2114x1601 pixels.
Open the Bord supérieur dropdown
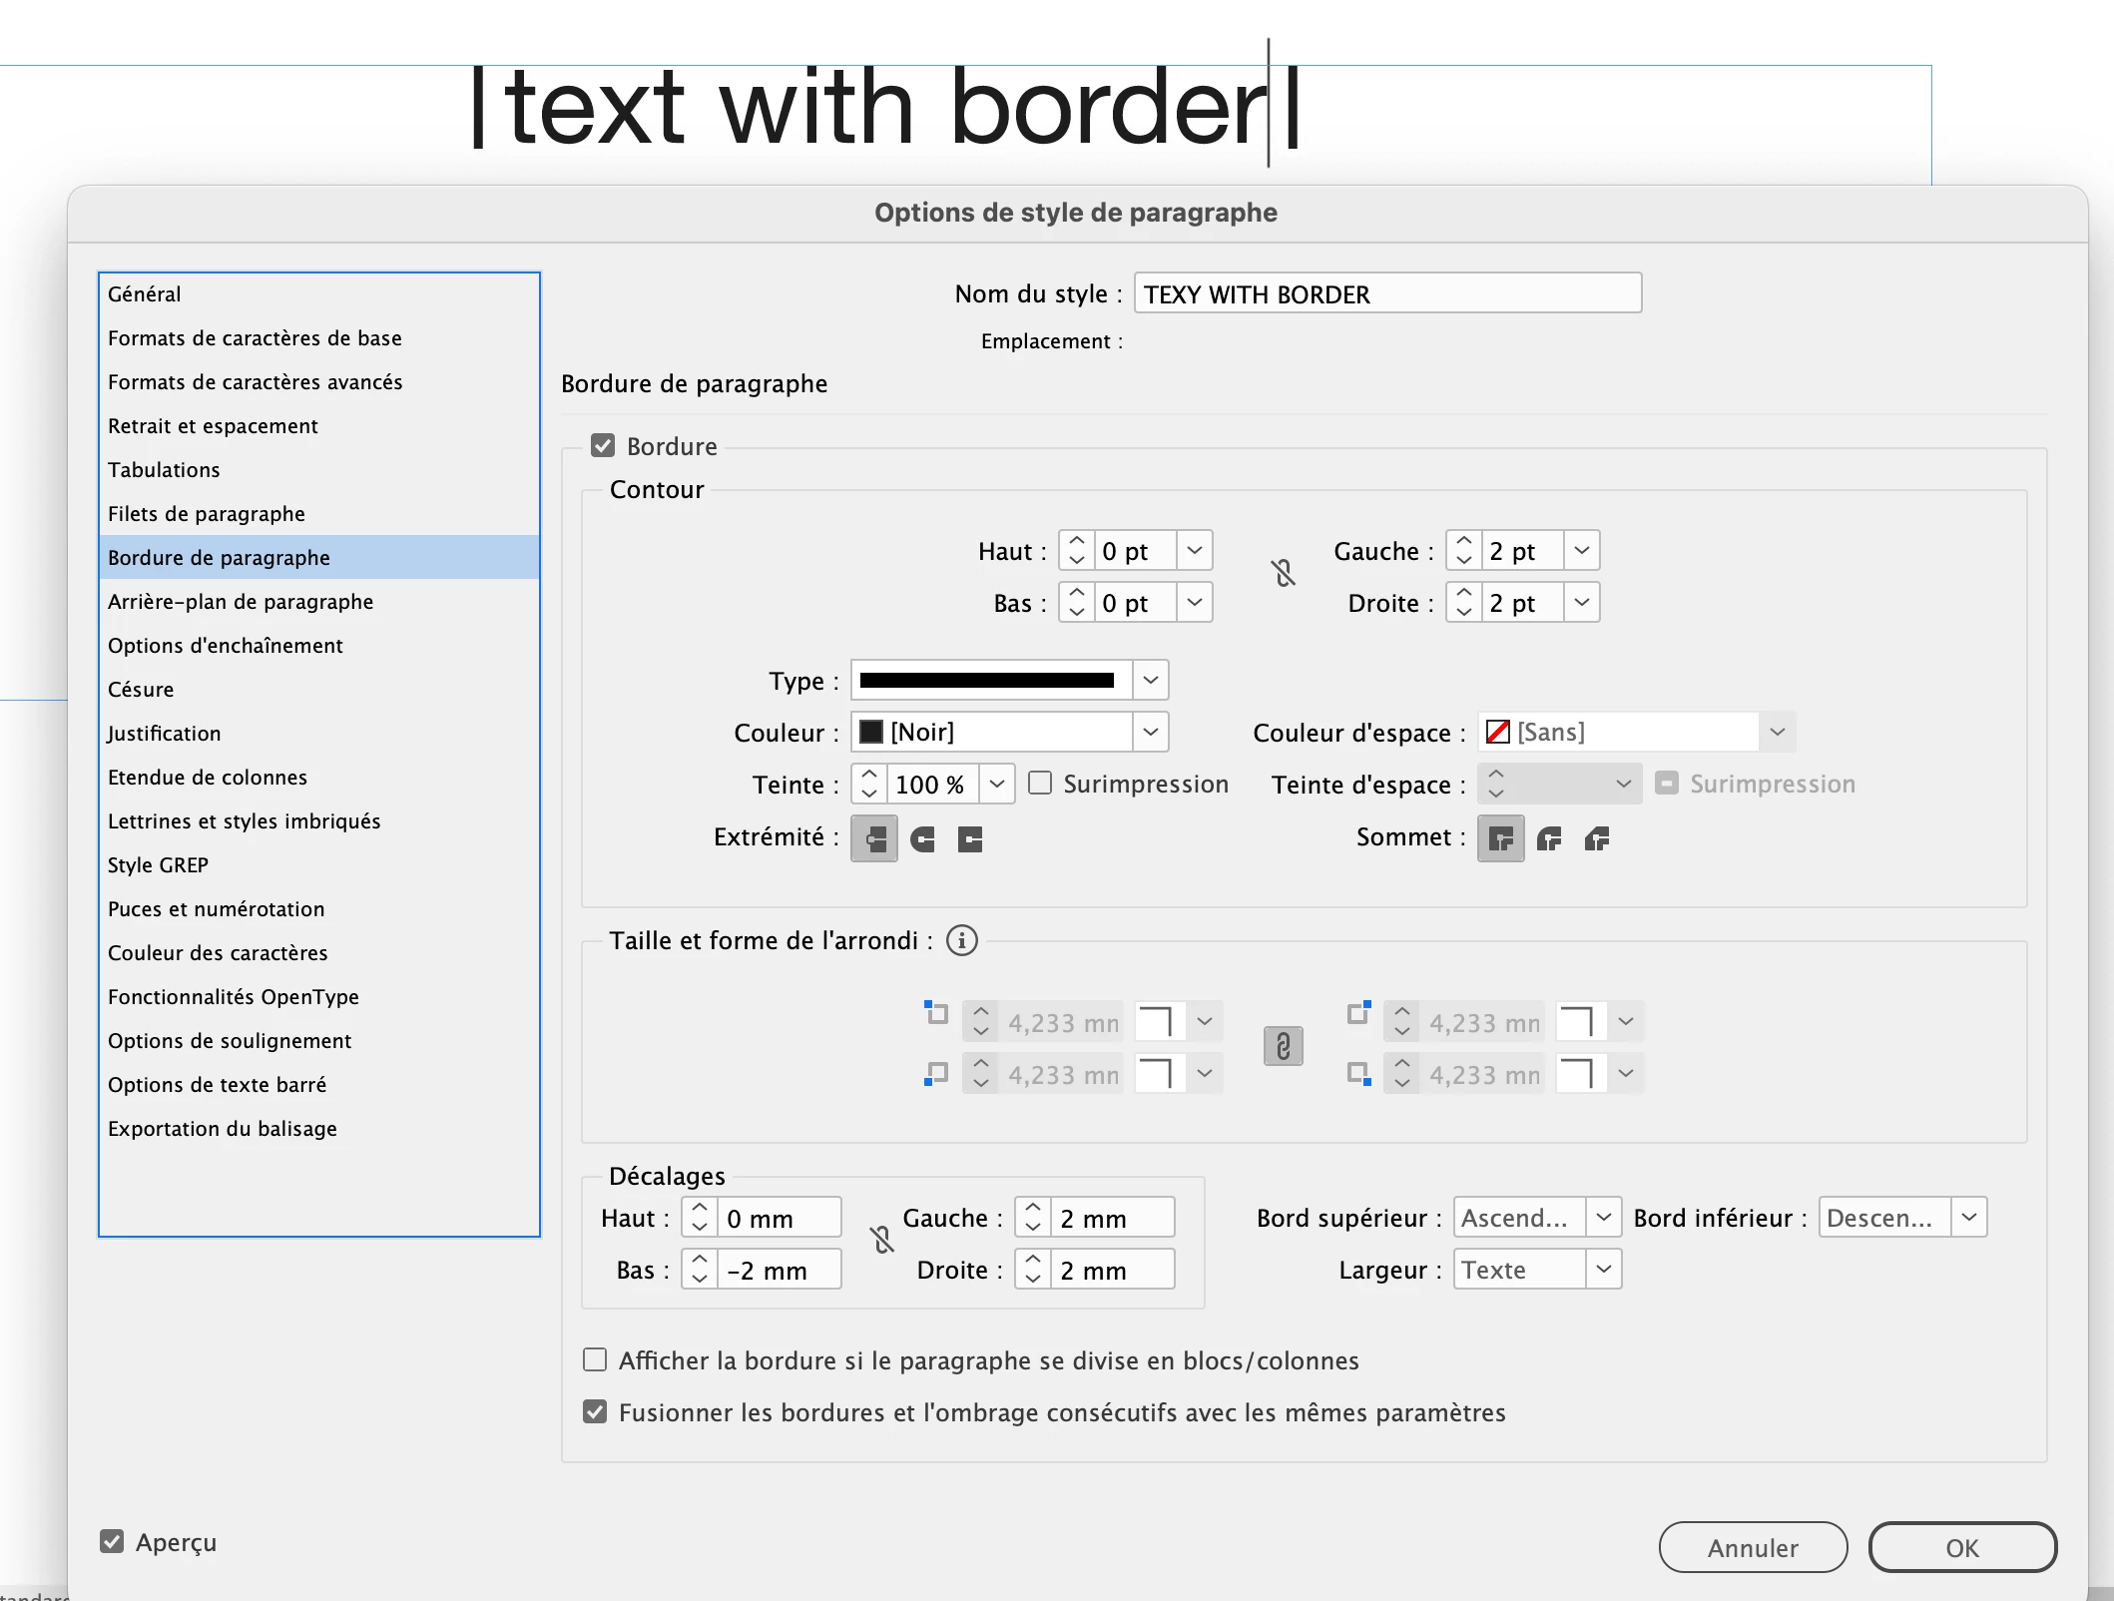pos(1603,1218)
